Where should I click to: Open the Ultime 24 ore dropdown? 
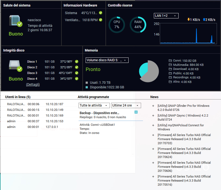[126, 105]
